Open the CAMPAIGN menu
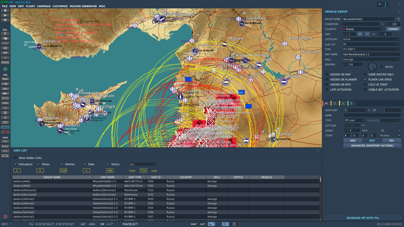 (44, 6)
